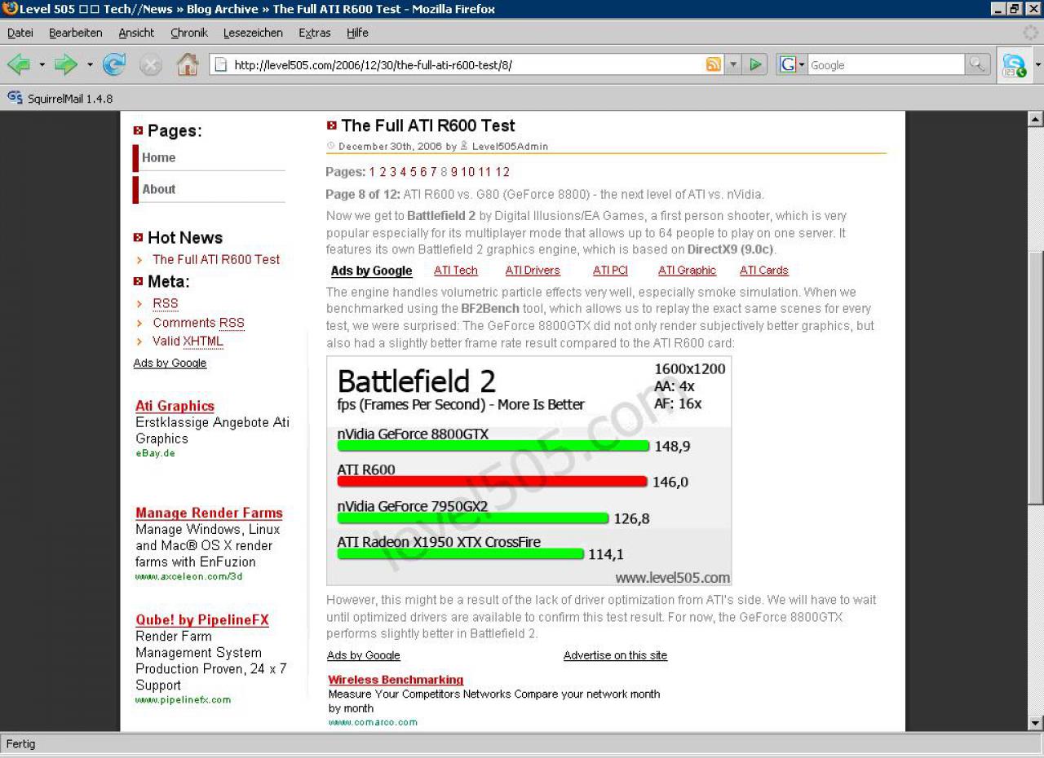Open the Skype toolbar dropdown arrow
The width and height of the screenshot is (1044, 758).
[1037, 66]
